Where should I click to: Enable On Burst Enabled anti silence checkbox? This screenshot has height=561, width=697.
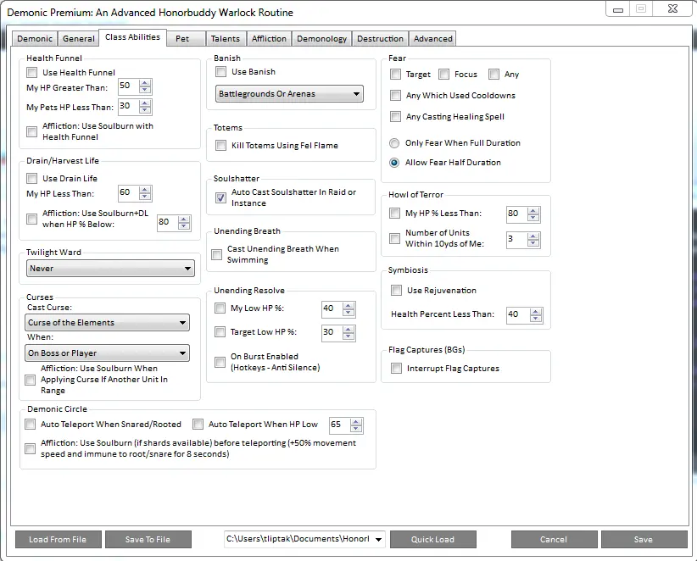[x=220, y=362]
